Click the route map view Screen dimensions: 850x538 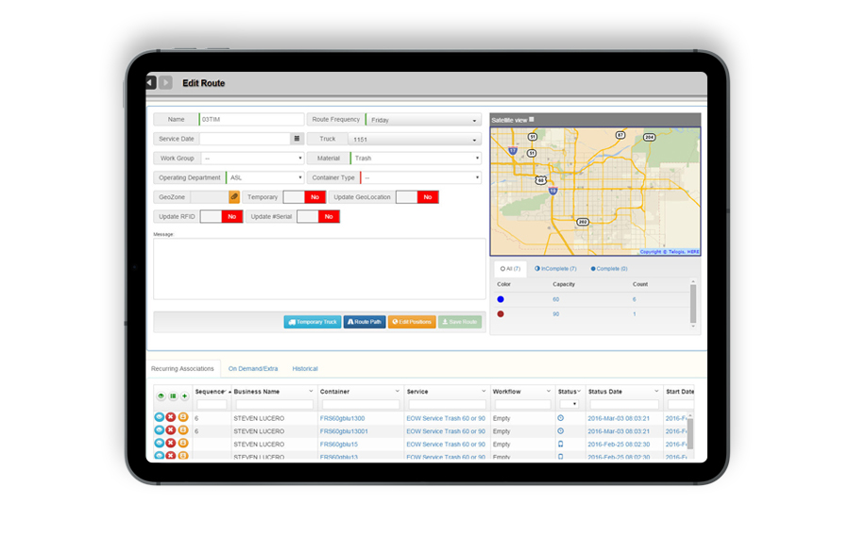595,192
